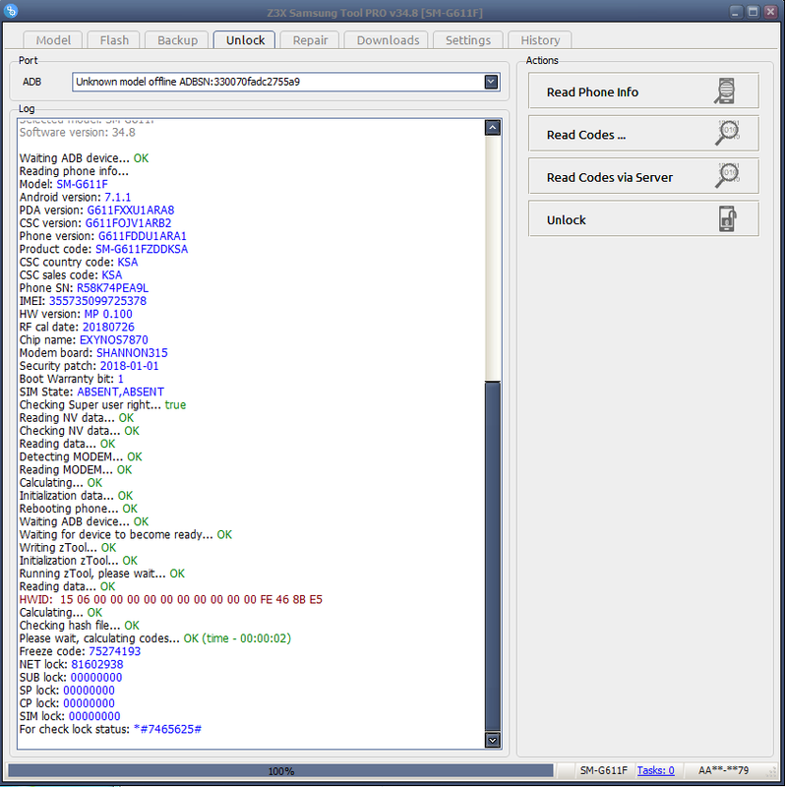Click the CSC version G611FOJV1ARB2
The image size is (785, 787).
128,223
